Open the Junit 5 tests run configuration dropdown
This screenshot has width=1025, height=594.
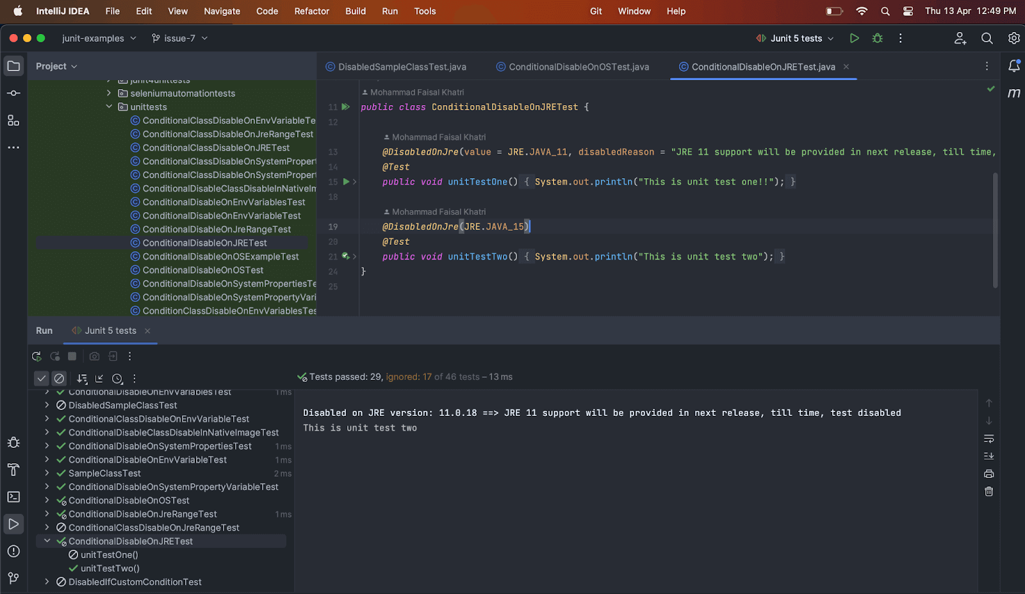pyautogui.click(x=794, y=38)
